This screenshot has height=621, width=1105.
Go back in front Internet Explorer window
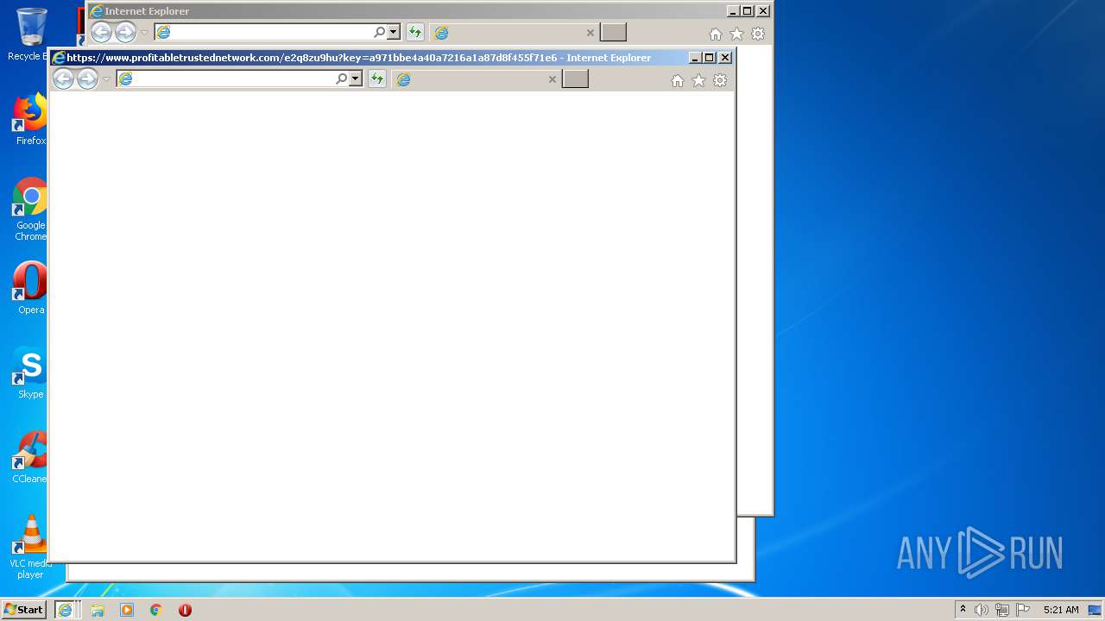(63, 79)
